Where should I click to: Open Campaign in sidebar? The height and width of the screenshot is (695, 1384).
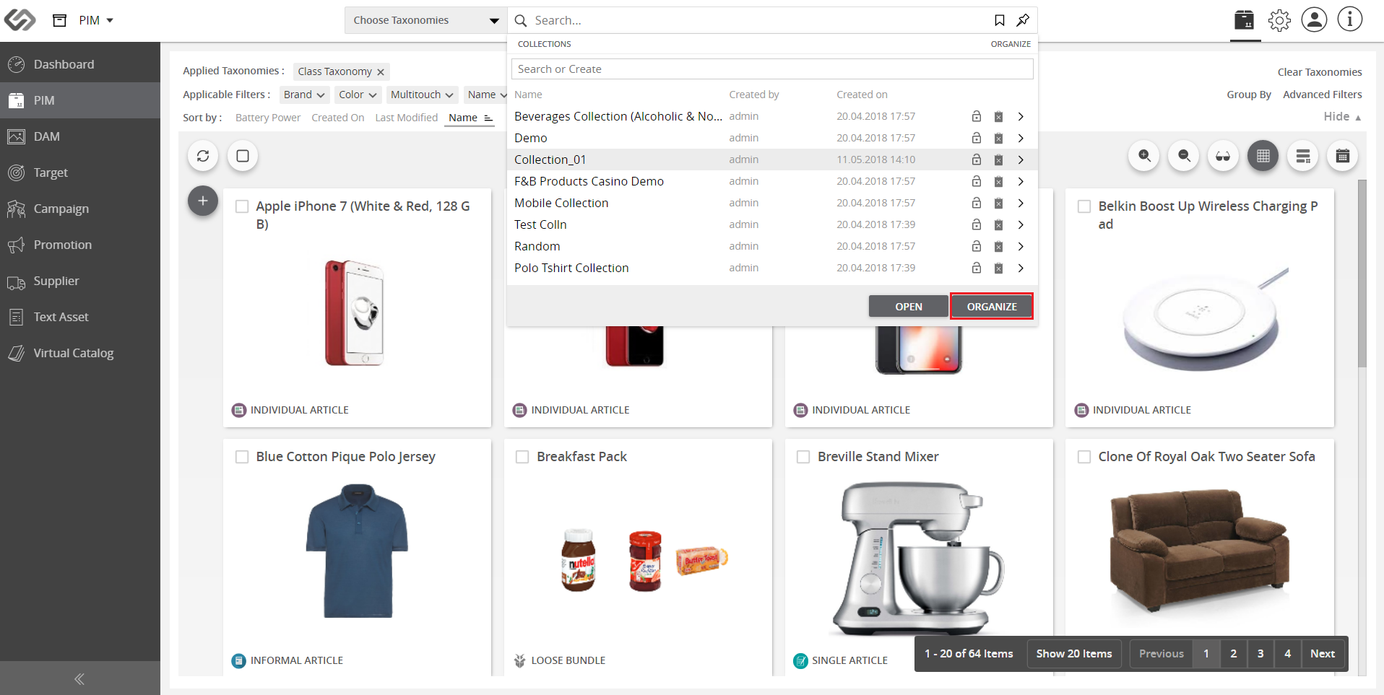[x=80, y=209]
